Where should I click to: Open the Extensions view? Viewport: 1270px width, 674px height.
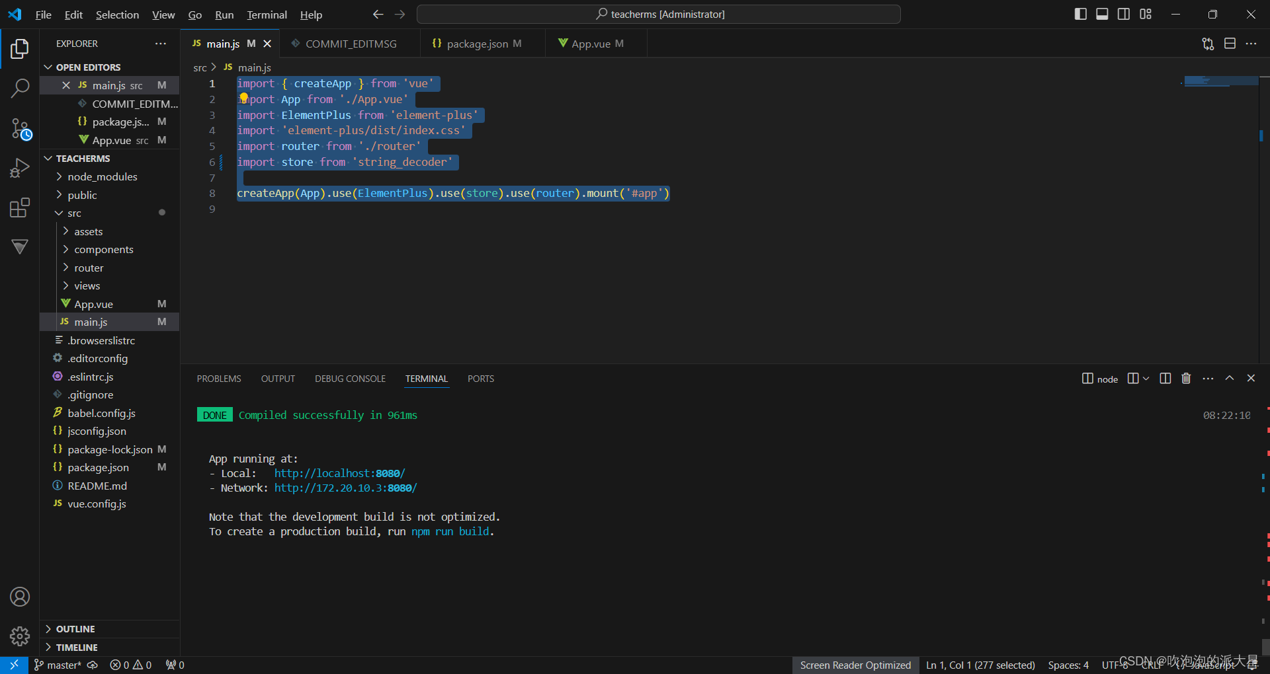click(x=20, y=207)
